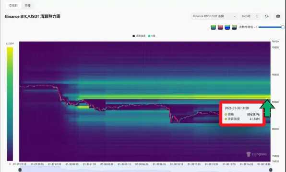Image resolution: width=286 pixels, height=172 pixels.
Task: Open the 24小時 time range selector
Action: click(x=250, y=16)
